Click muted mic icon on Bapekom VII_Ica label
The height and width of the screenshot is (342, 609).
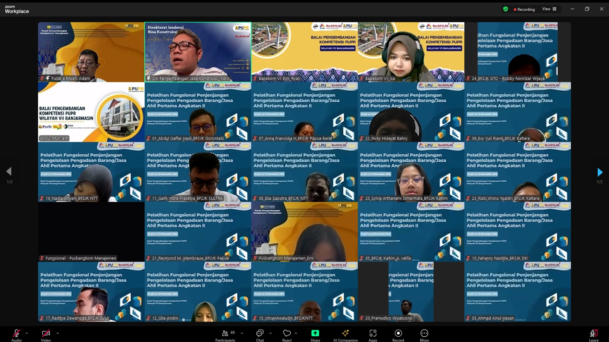(x=362, y=78)
